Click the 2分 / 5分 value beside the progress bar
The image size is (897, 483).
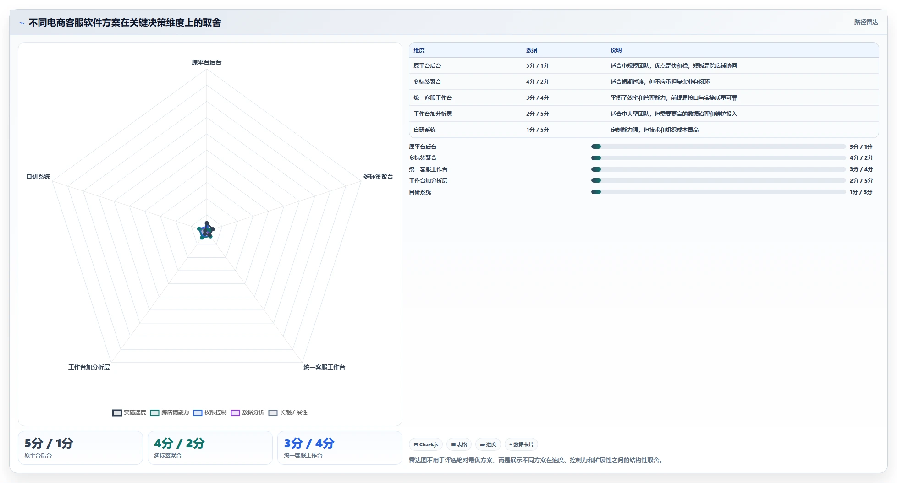click(861, 181)
